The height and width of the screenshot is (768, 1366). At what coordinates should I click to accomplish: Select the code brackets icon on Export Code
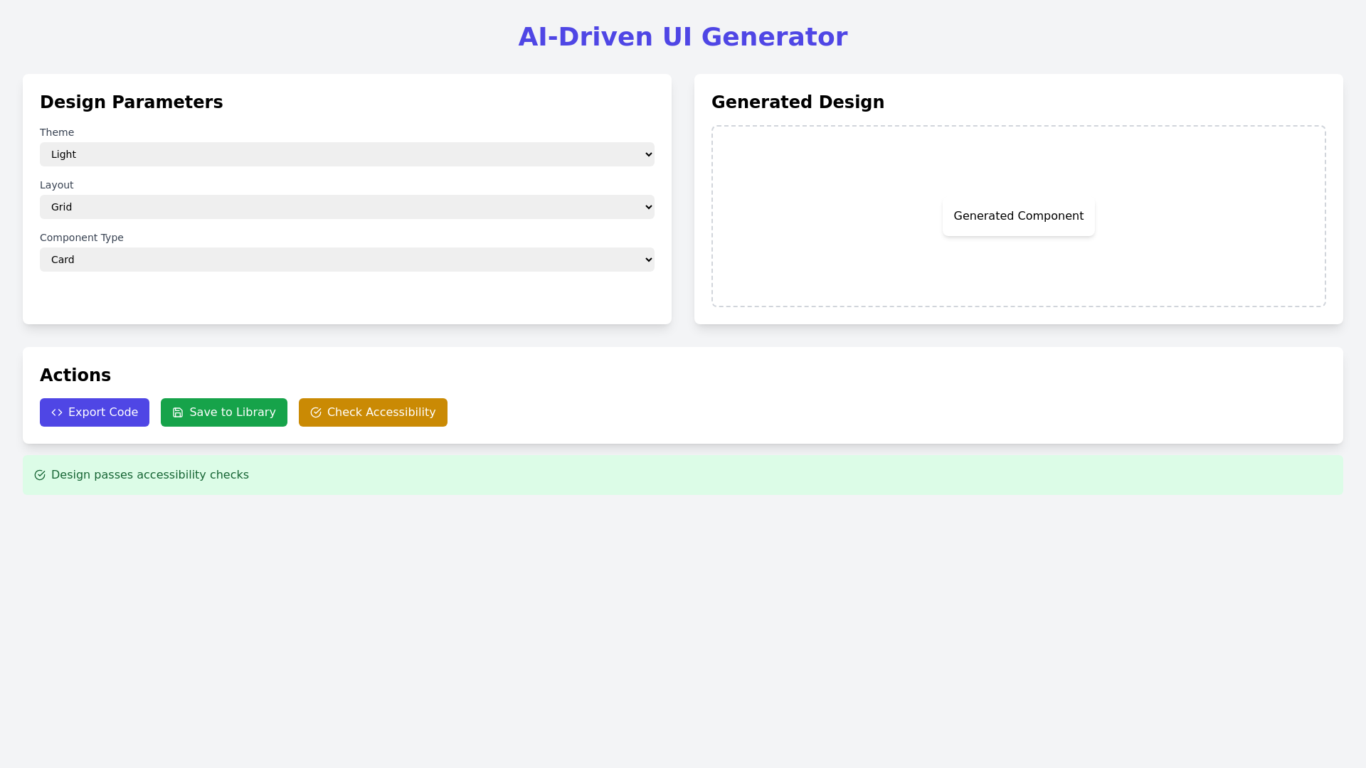pyautogui.click(x=56, y=412)
